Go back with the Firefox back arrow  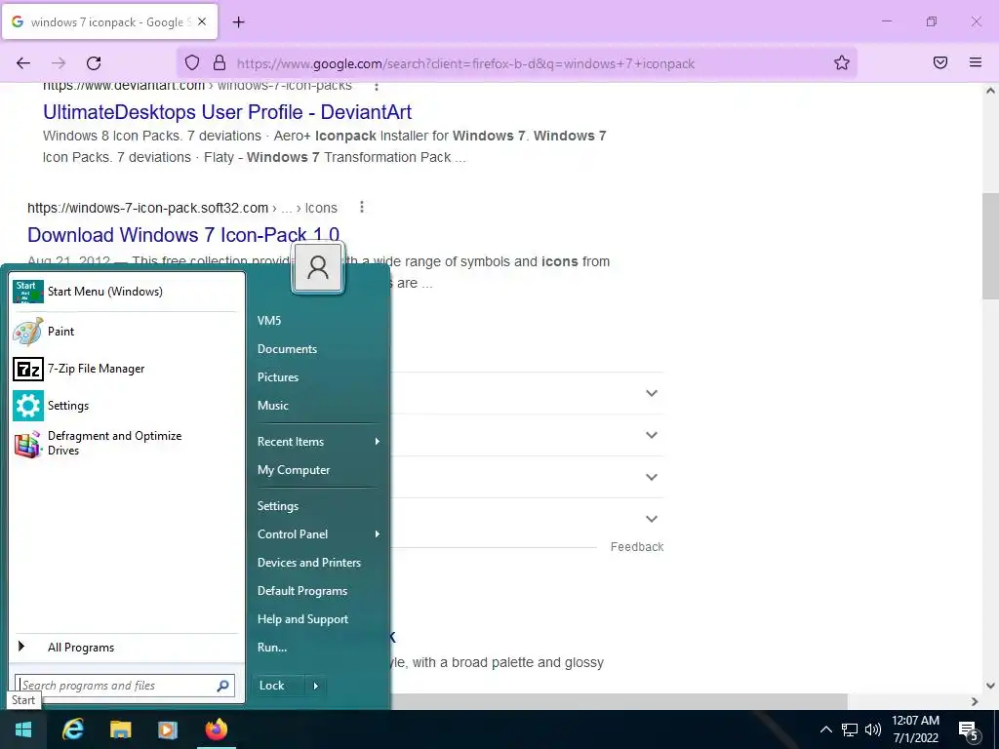click(x=23, y=63)
